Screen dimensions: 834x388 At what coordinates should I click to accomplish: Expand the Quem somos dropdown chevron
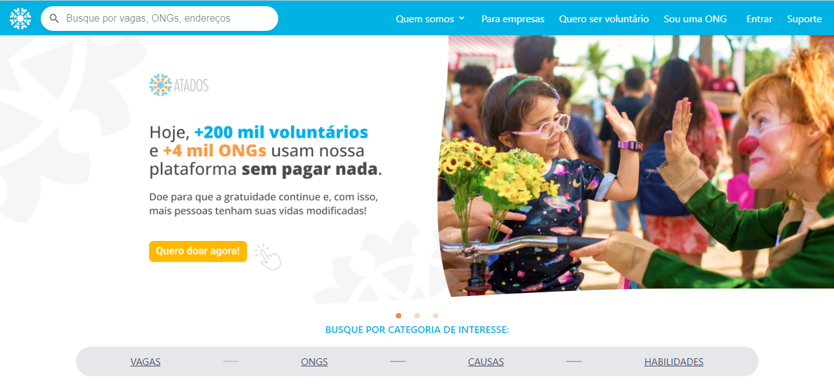pyautogui.click(x=461, y=19)
